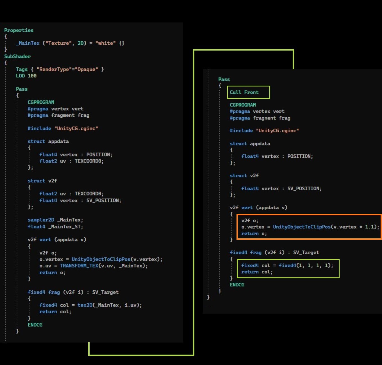
Task: Select "#pragma fragment frag" in the right panel
Action: click(260, 118)
